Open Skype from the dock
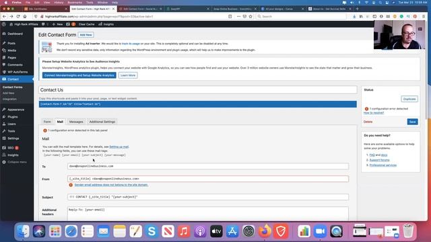 click(152, 231)
